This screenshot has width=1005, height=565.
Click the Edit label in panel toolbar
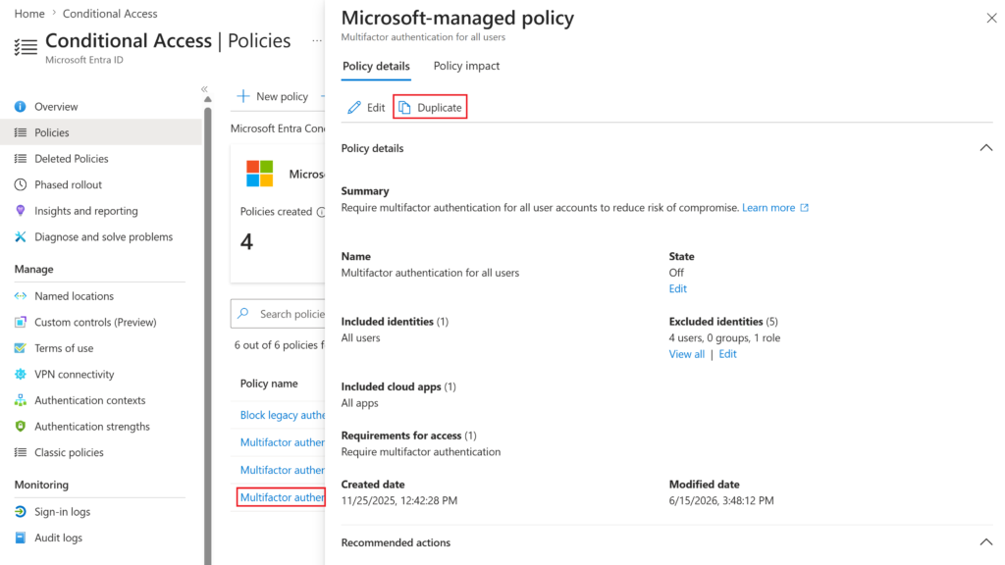(376, 108)
